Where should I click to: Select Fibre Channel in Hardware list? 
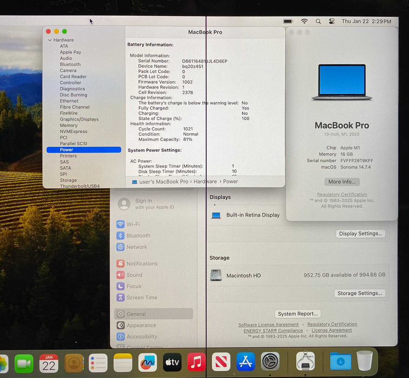(74, 107)
